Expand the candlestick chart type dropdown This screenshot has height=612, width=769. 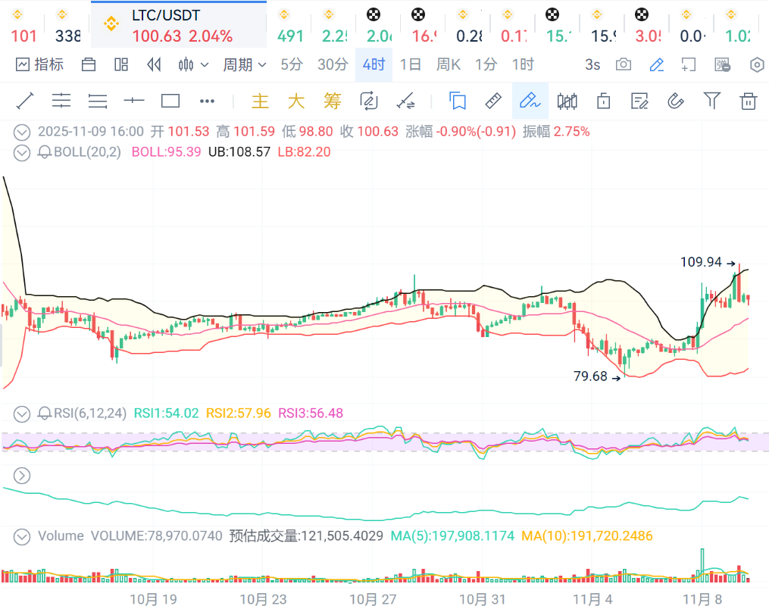[x=193, y=65]
